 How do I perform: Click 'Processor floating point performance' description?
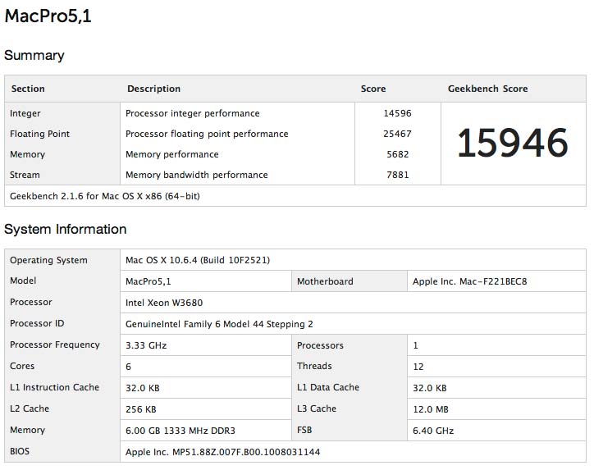click(x=207, y=134)
